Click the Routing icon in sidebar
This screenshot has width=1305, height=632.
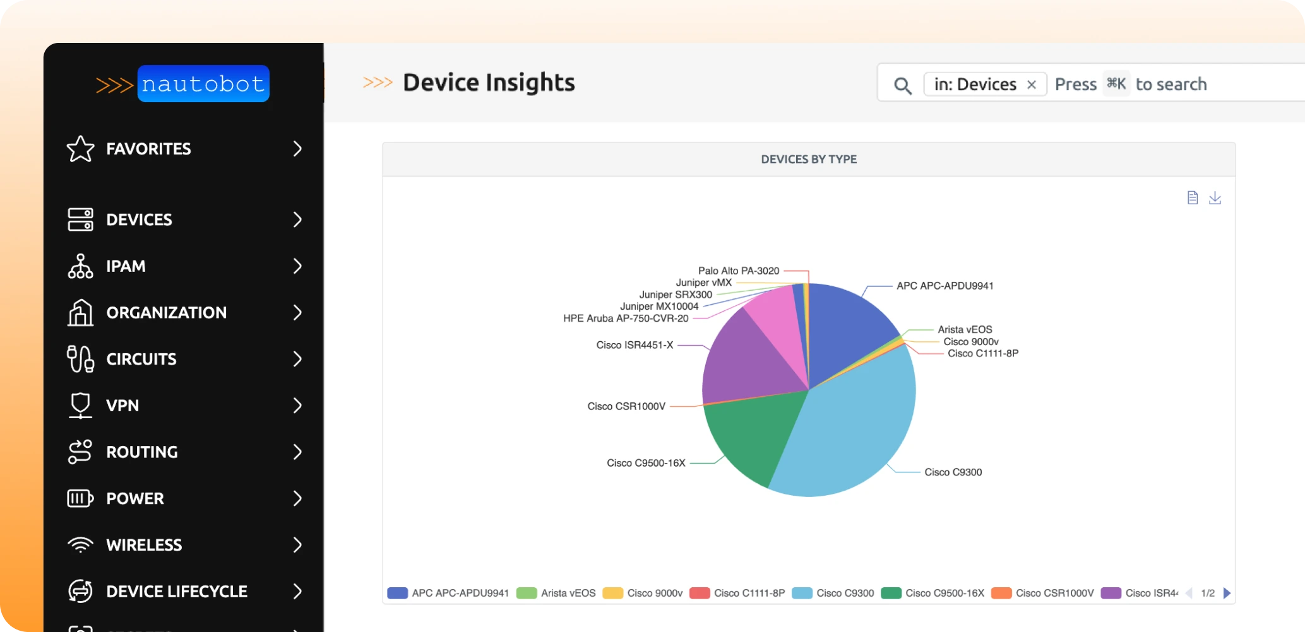(x=80, y=452)
